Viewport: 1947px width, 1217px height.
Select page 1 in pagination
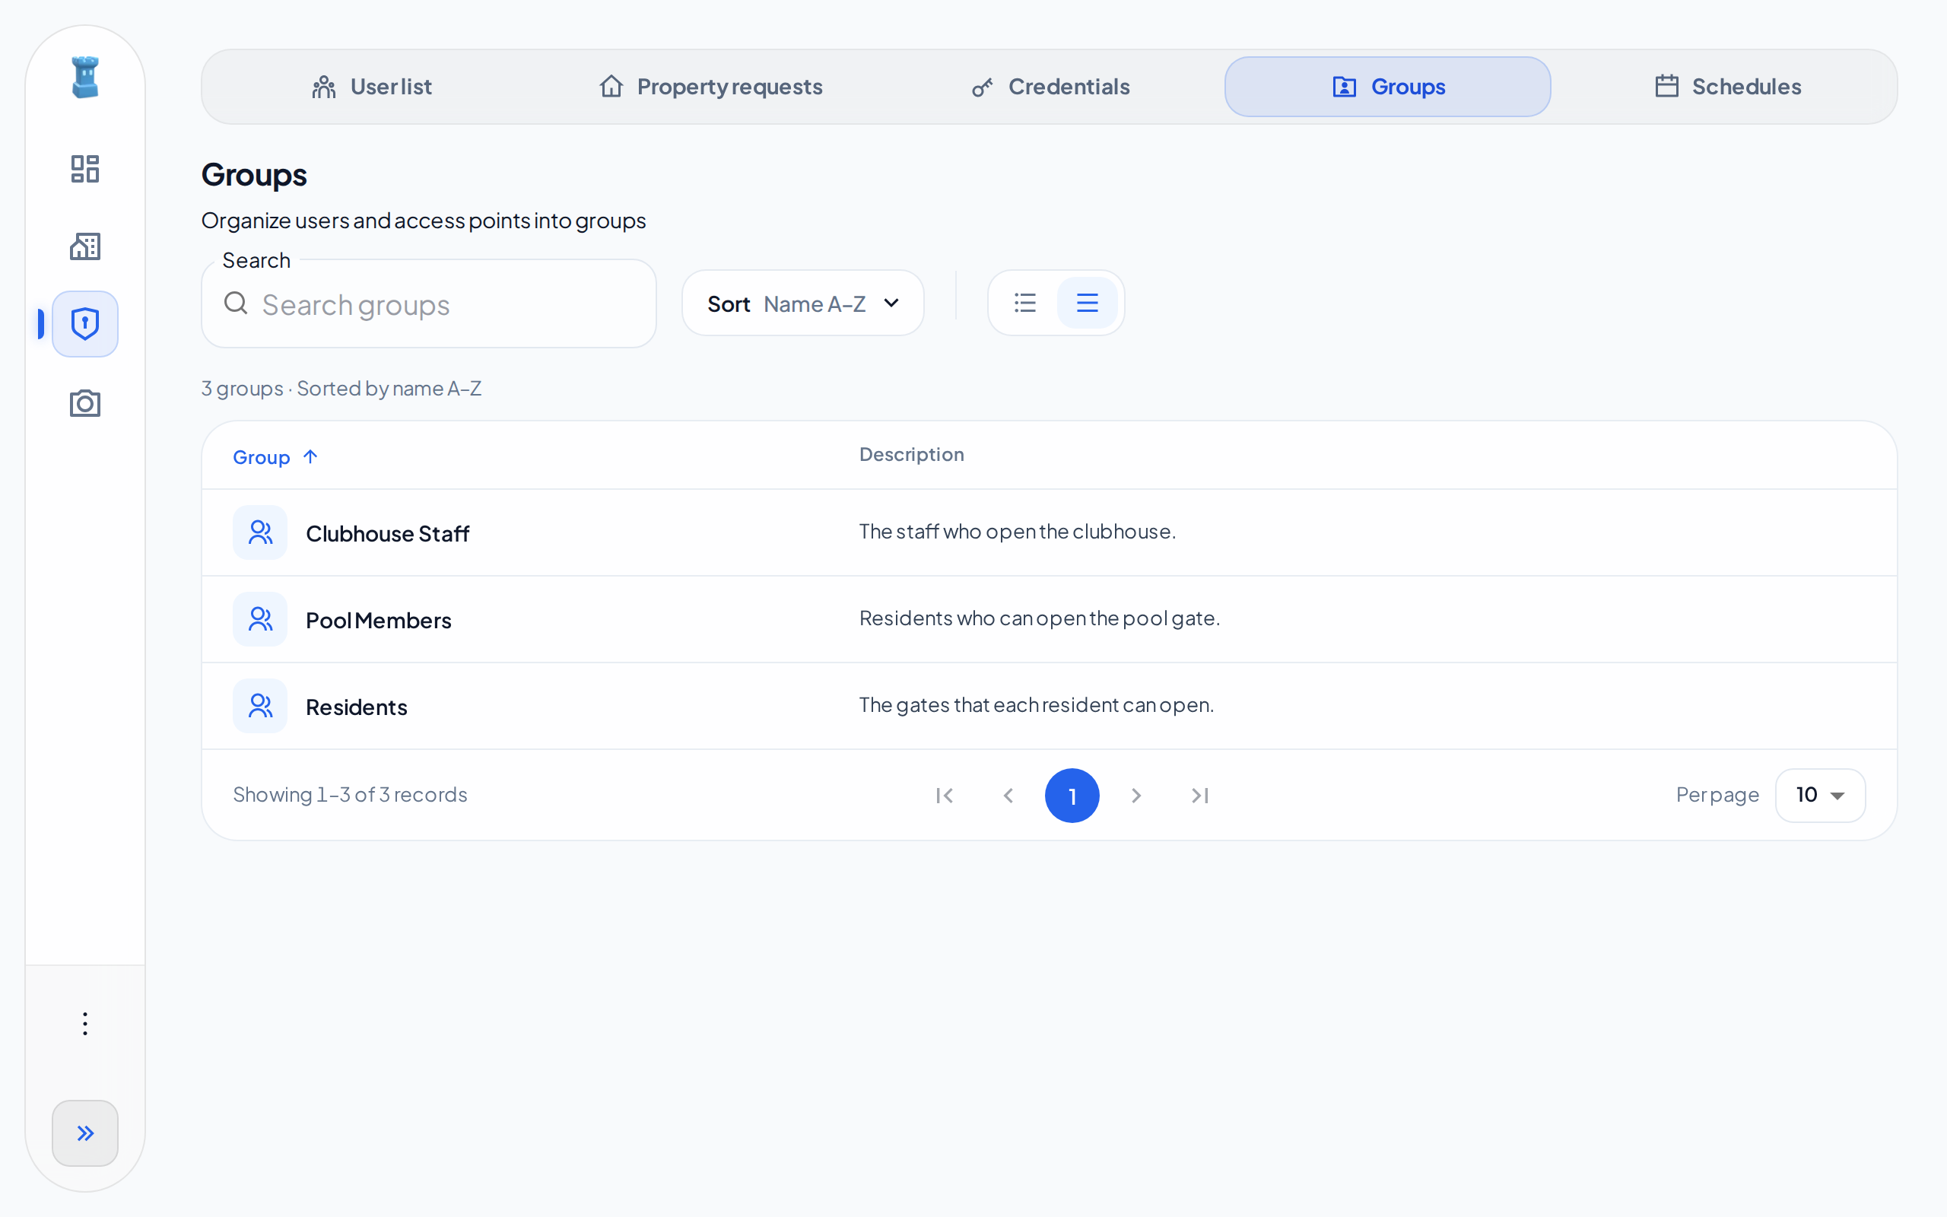pyautogui.click(x=1072, y=796)
